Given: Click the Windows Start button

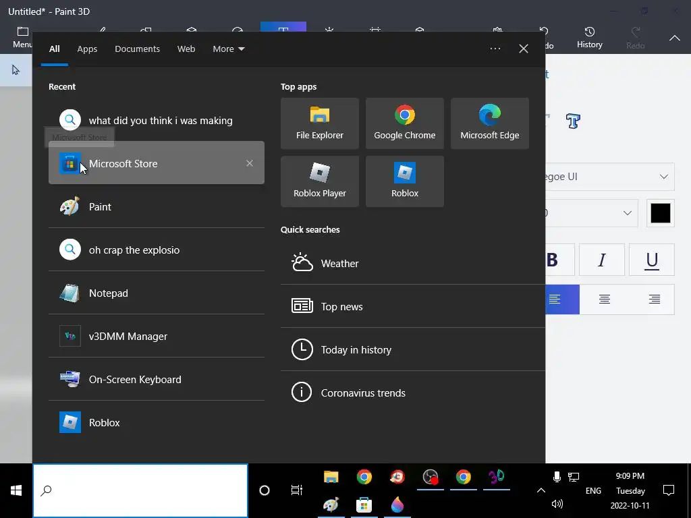Looking at the screenshot, I should tap(16, 490).
